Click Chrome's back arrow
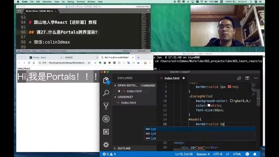 click(x=19, y=63)
